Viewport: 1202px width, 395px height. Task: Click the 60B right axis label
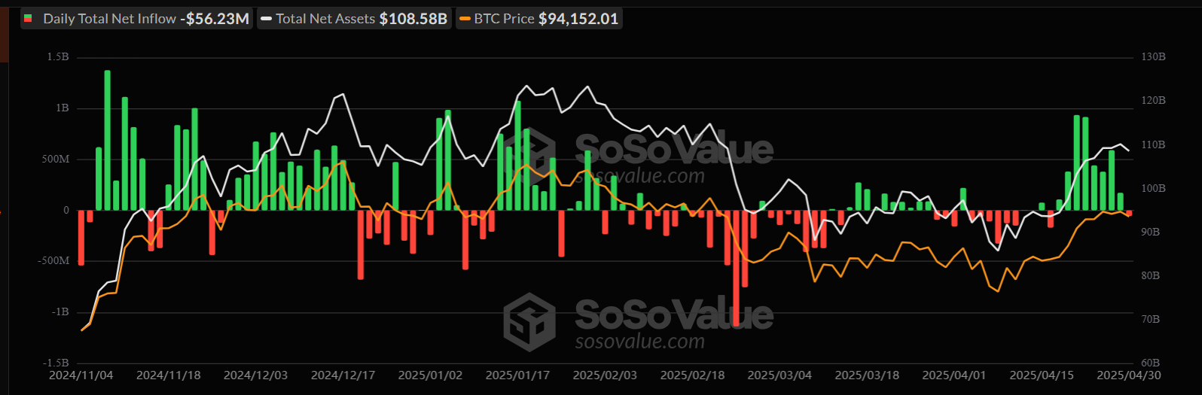(x=1151, y=363)
